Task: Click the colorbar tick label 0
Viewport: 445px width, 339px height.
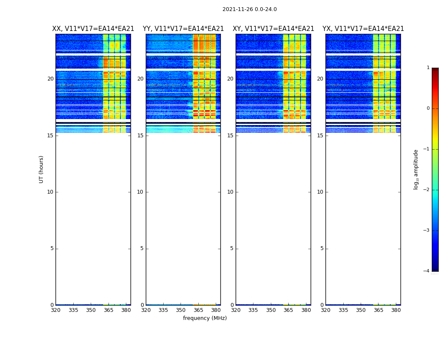Action: [x=428, y=108]
